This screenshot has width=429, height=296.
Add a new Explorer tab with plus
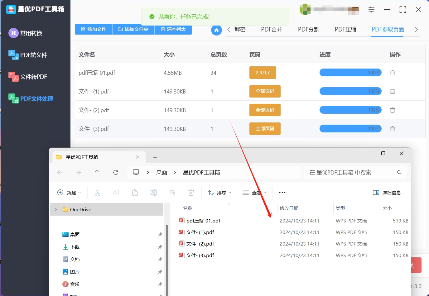[155, 157]
